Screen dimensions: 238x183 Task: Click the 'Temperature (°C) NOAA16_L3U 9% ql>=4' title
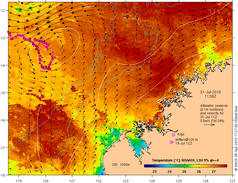point(185,160)
